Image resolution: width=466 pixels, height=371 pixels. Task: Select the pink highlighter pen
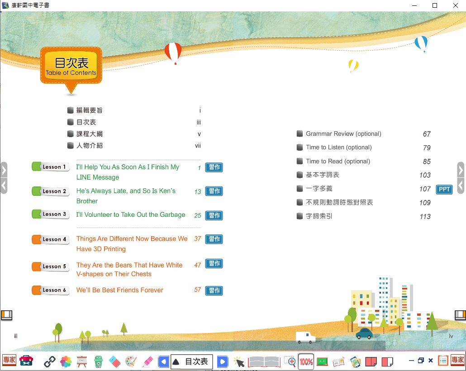(147, 361)
